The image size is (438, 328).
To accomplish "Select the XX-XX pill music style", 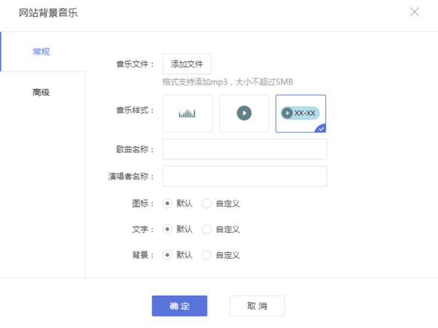I will click(301, 114).
